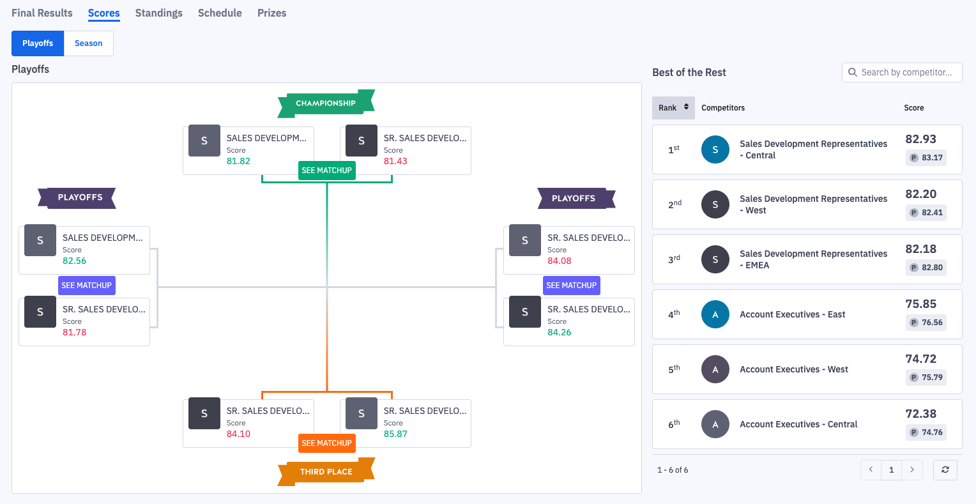Screen dimensions: 976x504
Task: Open the Schedule tab
Action: [x=220, y=13]
